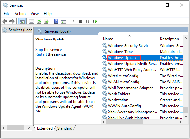Image resolution: width=190 pixels, height=139 pixels.
Task: Click the Pause Service icon
Action: tap(88, 21)
